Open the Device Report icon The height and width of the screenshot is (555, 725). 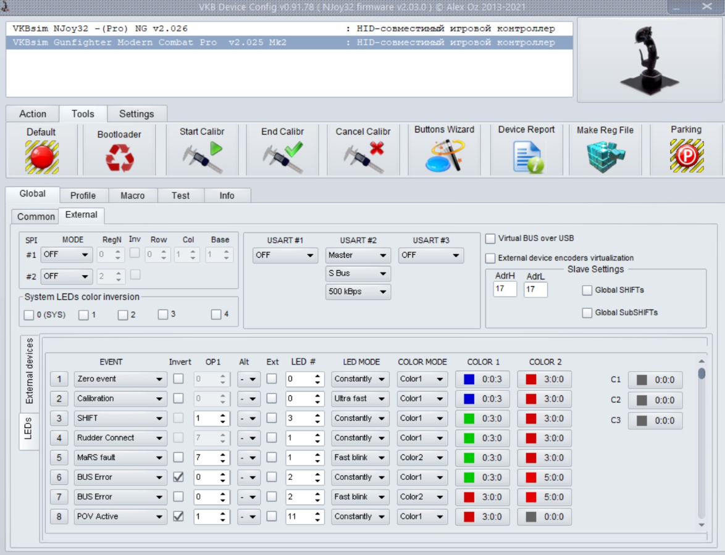click(x=526, y=157)
